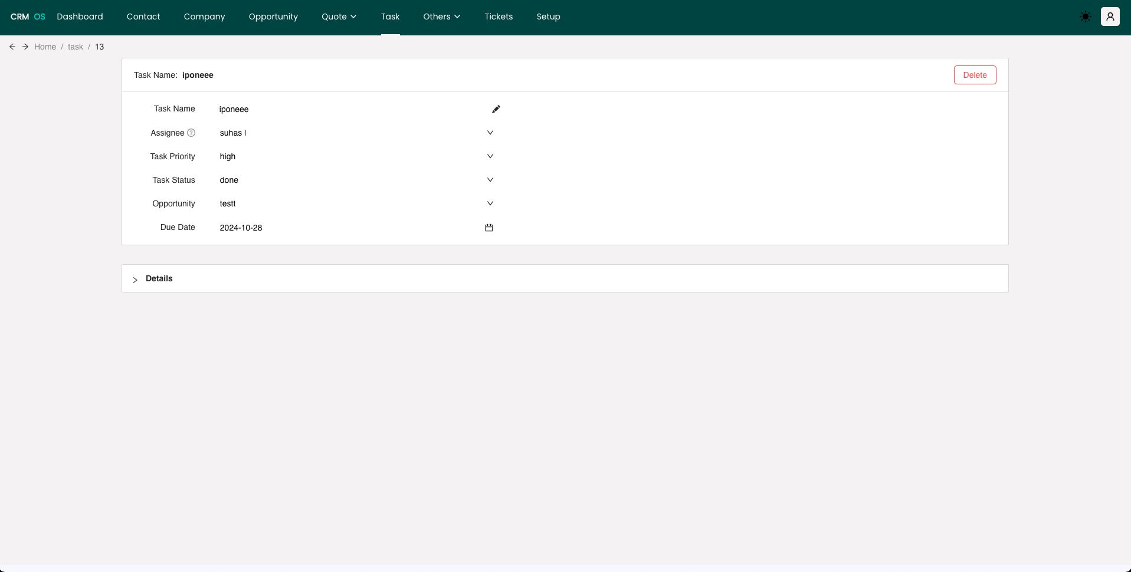Click the Opportunity field label
Viewport: 1131px width, 572px height.
point(173,203)
